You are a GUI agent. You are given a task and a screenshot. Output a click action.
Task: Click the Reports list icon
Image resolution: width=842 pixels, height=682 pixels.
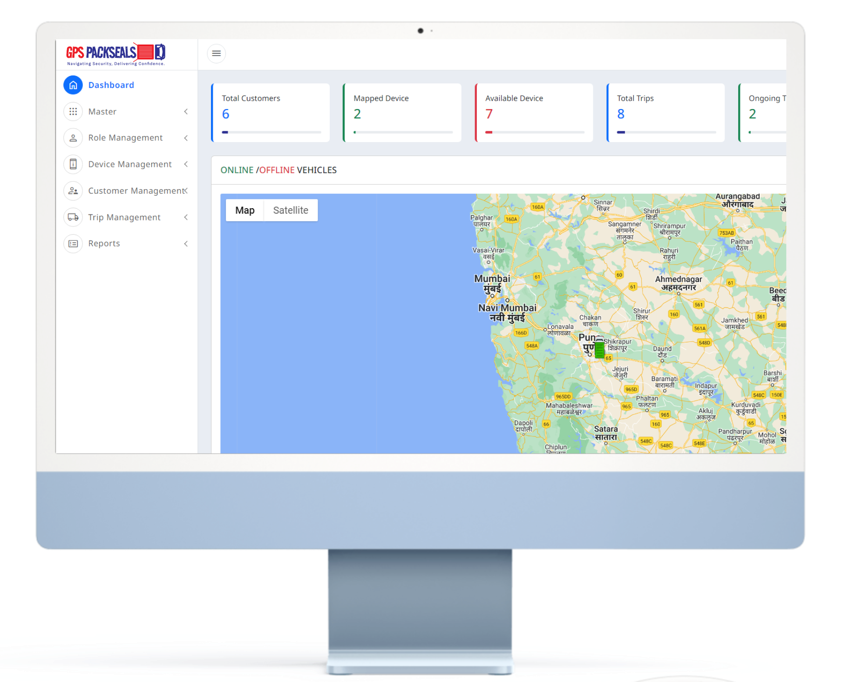[73, 244]
